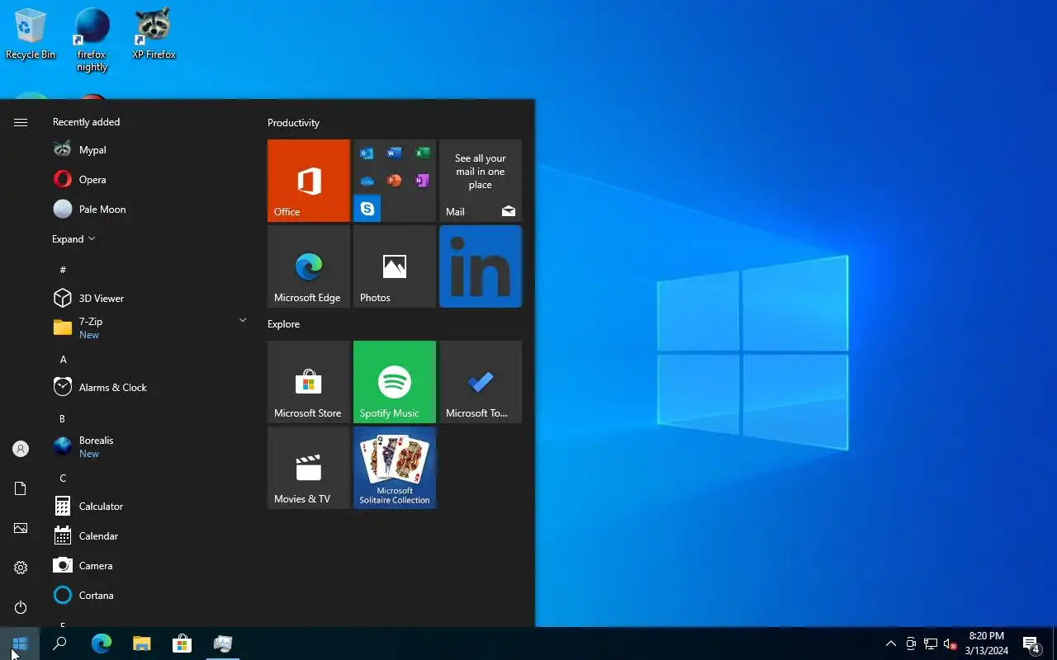Launch Microsoft Edge from the taskbar
1057x660 pixels.
[x=101, y=643]
